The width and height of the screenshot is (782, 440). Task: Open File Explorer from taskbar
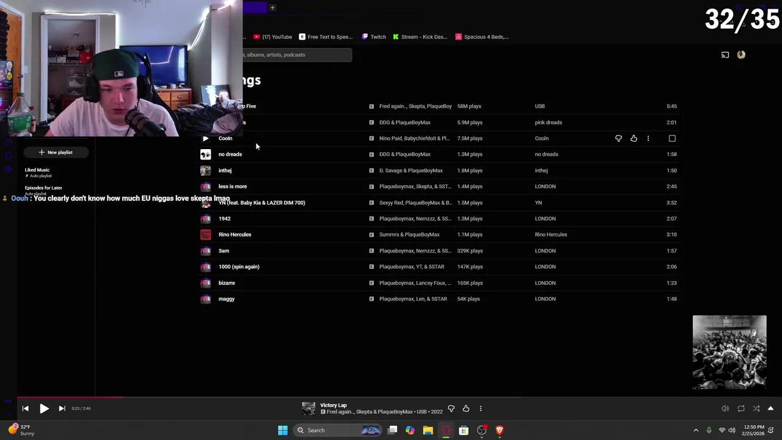(428, 430)
